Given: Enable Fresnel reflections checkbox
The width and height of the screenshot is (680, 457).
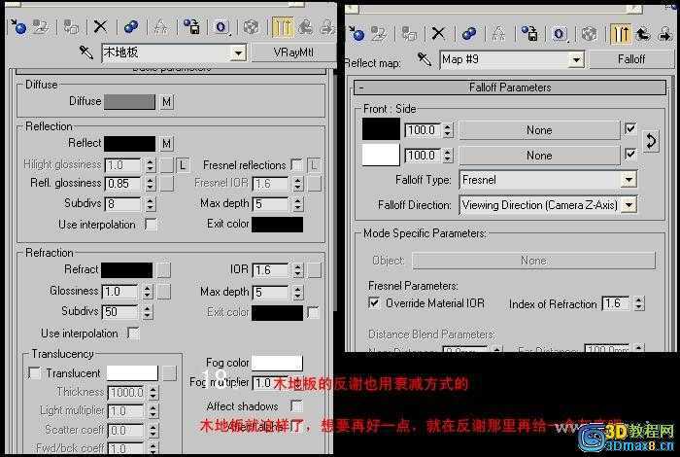Looking at the screenshot, I should tap(297, 165).
